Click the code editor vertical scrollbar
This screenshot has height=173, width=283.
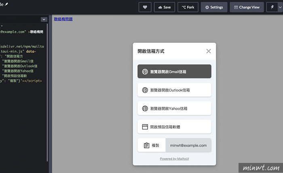(x=47, y=92)
